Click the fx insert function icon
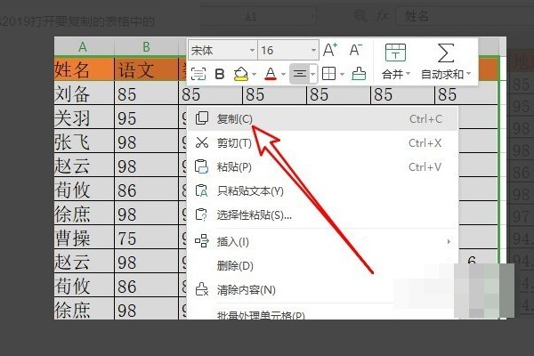534x356 pixels. click(x=383, y=16)
